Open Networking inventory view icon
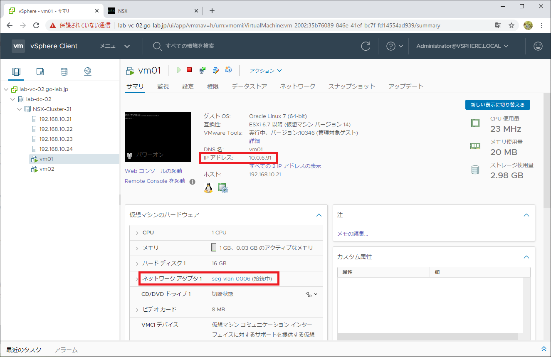Viewport: 551px width, 357px height. (x=87, y=71)
